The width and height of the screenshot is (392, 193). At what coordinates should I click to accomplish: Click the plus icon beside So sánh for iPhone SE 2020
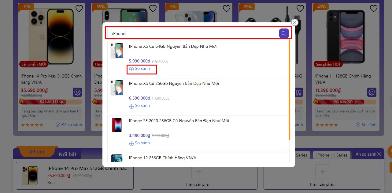131,144
